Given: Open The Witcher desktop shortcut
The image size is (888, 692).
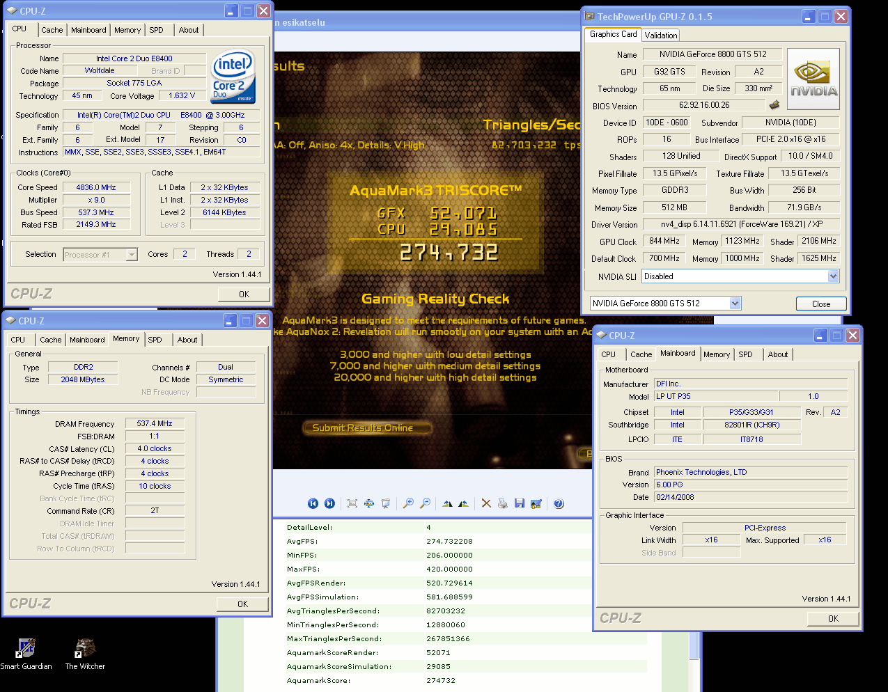Looking at the screenshot, I should [x=85, y=654].
